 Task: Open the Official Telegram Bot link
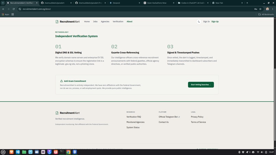pyautogui.click(x=169, y=117)
